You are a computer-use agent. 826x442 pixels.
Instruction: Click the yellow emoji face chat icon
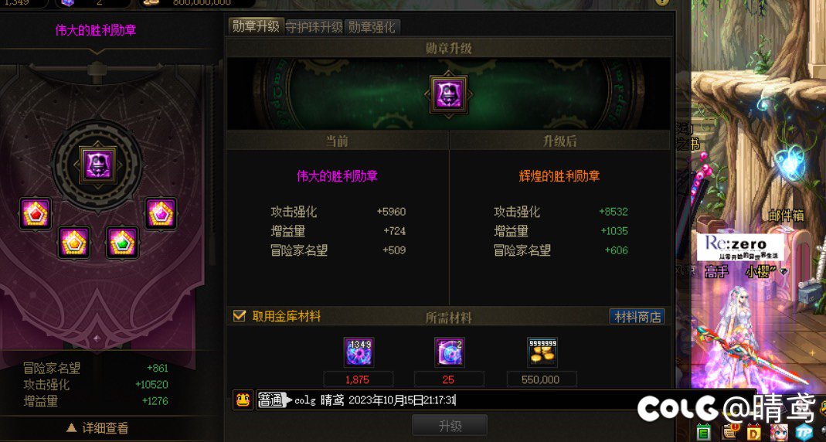[x=243, y=399]
